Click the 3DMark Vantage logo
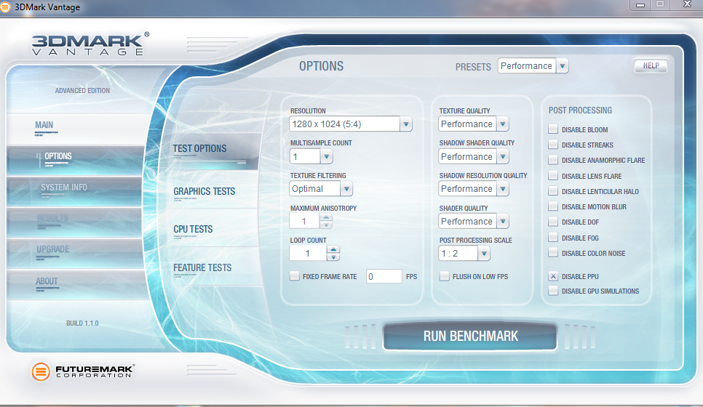The width and height of the screenshot is (703, 407). 90,44
